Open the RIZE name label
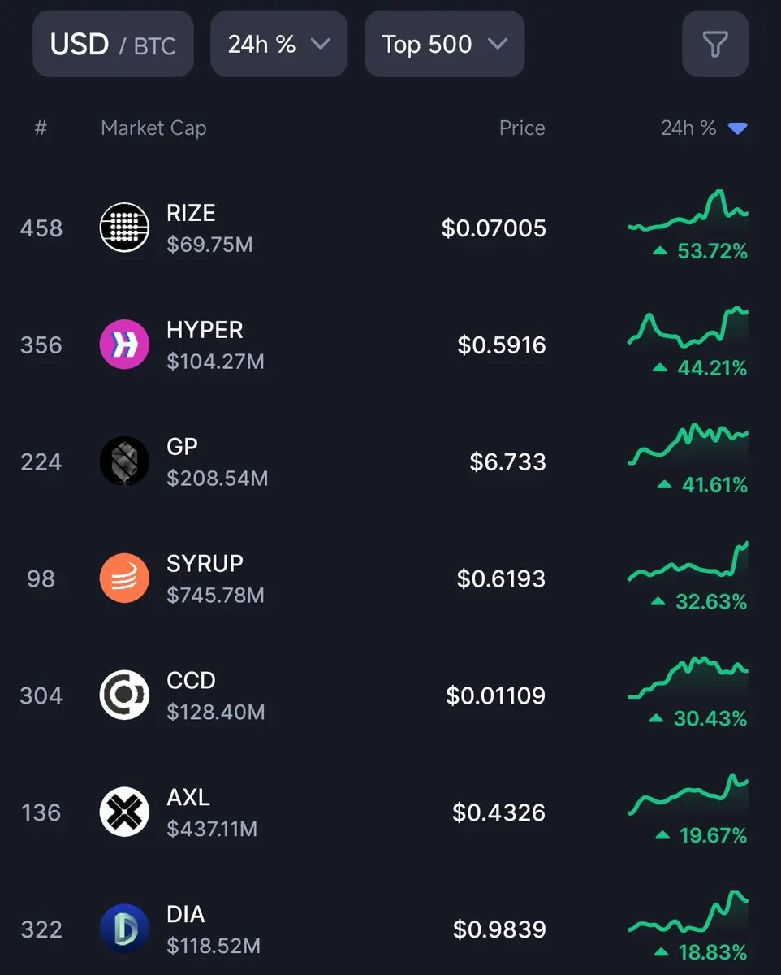The height and width of the screenshot is (975, 781). 191,213
